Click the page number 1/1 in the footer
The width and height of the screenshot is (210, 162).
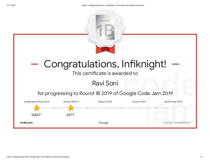point(201,157)
